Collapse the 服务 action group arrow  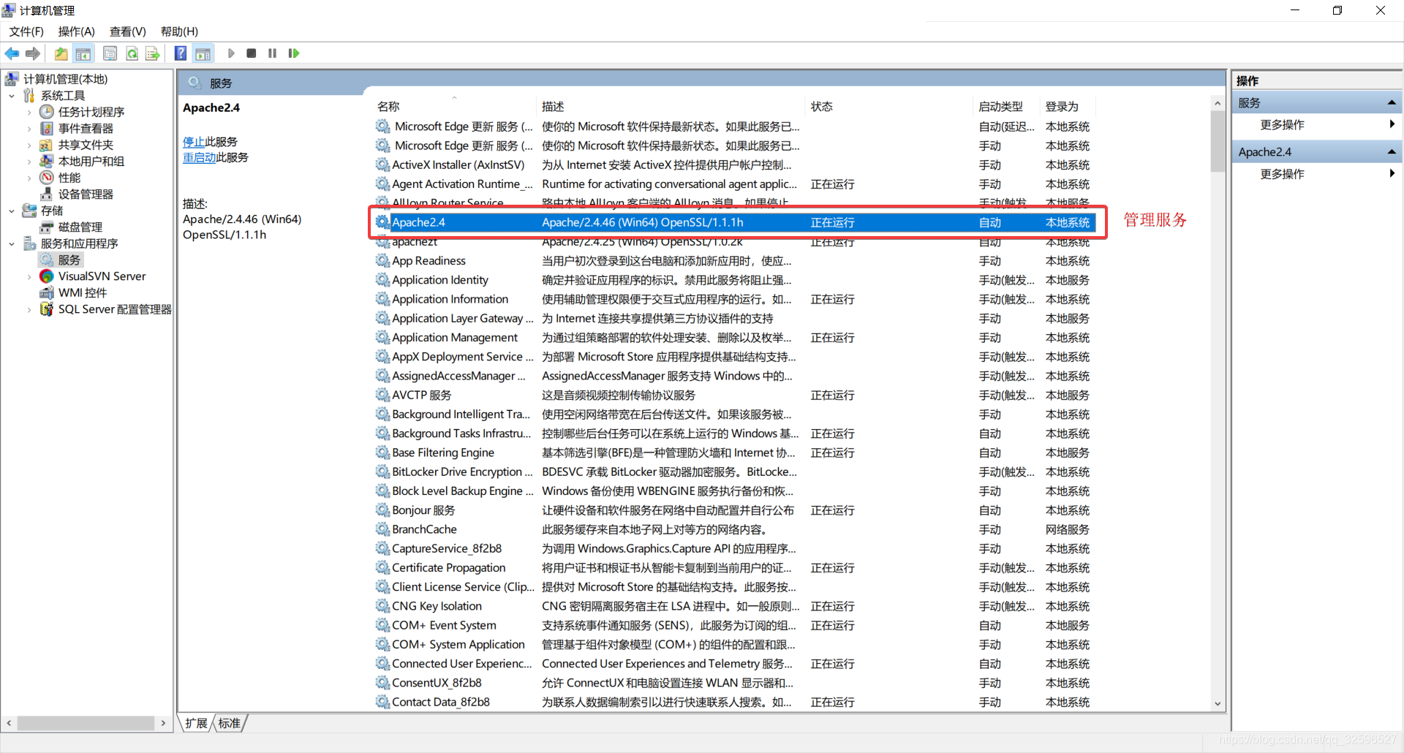1391,102
